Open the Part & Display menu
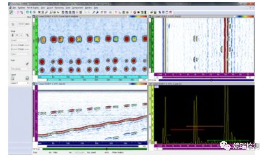This screenshot has width=268, height=158. point(33,8)
